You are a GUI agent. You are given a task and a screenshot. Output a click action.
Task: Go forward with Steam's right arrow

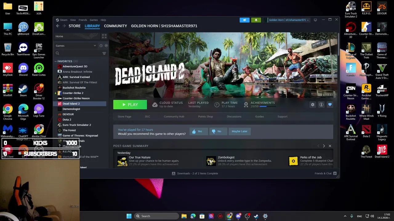[x=64, y=26]
